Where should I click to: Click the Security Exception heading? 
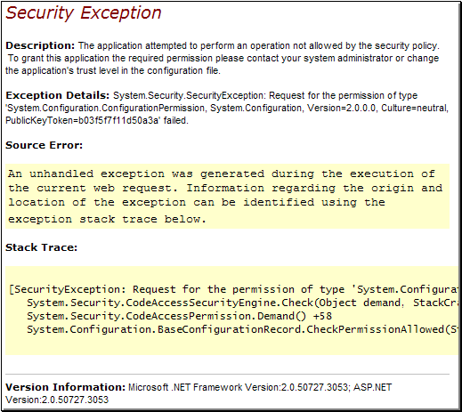pyautogui.click(x=84, y=13)
